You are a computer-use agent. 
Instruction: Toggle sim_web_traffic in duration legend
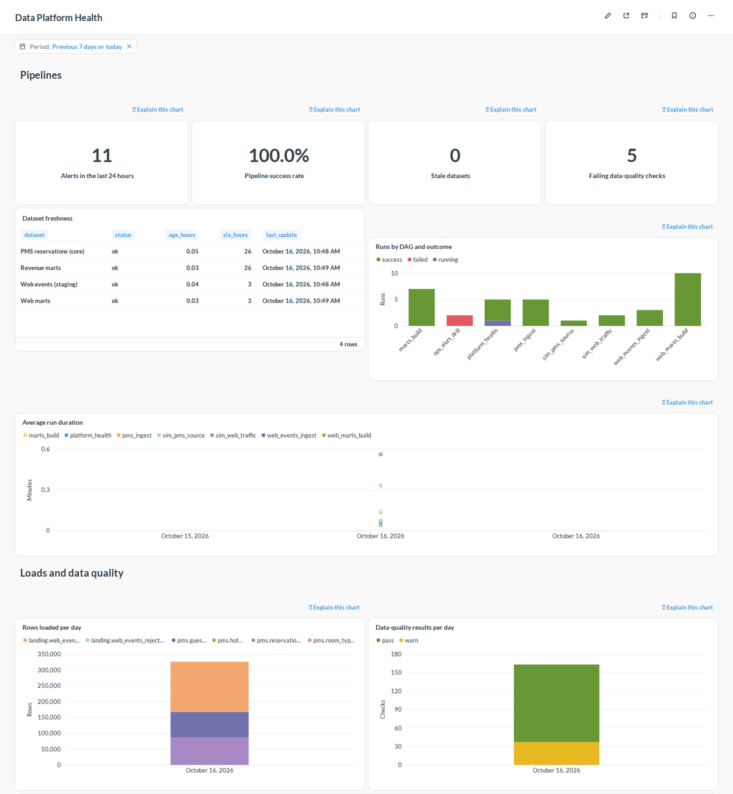(233, 436)
